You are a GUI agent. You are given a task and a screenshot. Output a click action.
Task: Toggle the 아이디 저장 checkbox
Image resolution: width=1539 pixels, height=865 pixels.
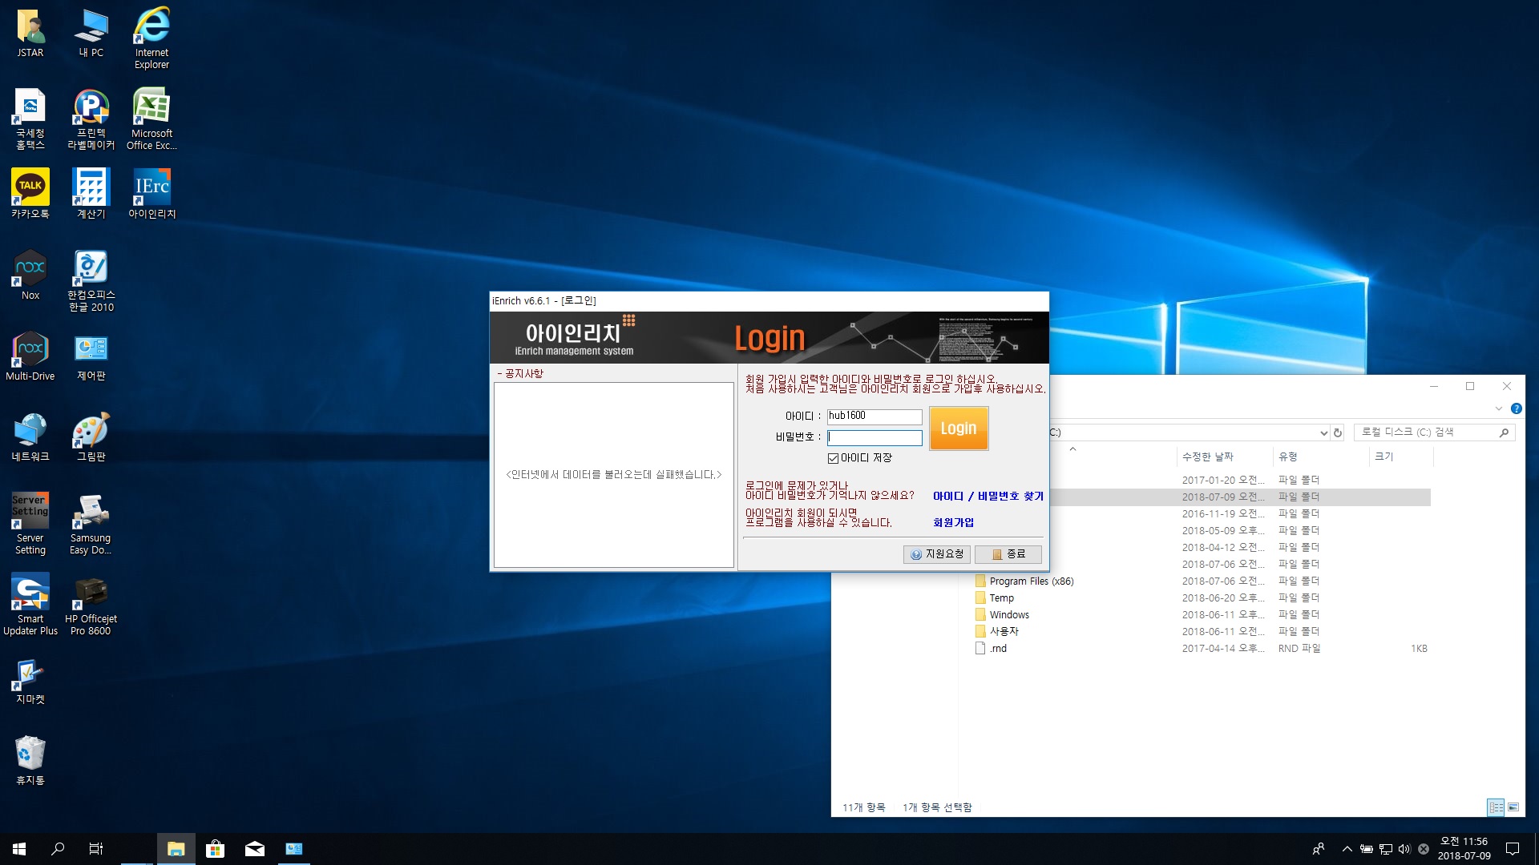coord(833,458)
